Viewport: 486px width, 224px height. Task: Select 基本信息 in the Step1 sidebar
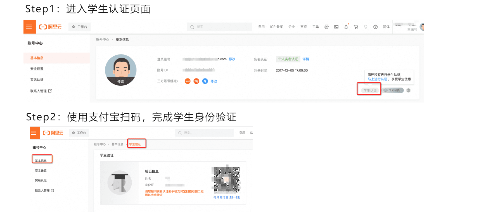pyautogui.click(x=56, y=58)
